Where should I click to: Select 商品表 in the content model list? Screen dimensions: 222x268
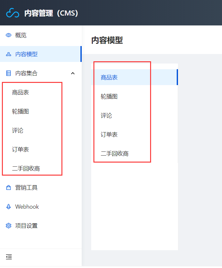[x=135, y=77]
